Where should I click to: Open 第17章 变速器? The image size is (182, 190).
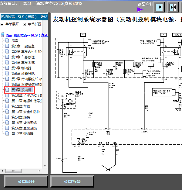(22, 134)
